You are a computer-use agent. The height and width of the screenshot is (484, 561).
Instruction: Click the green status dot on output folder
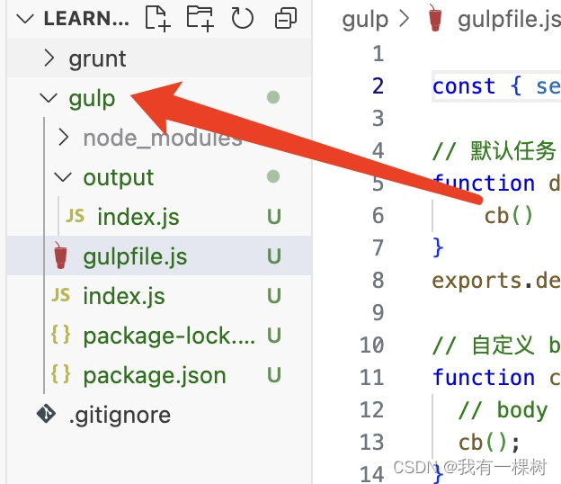[x=273, y=176]
